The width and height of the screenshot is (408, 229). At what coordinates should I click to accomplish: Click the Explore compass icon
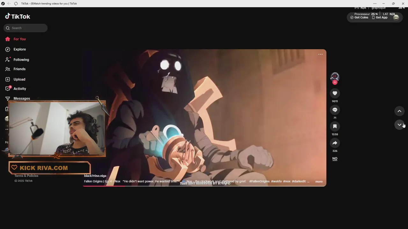(8, 49)
